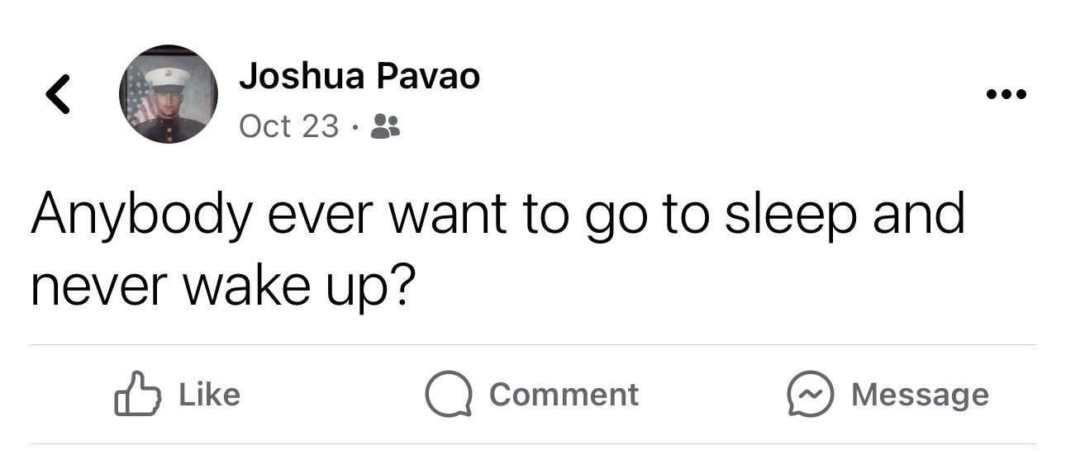Click the post line "never wake up?"
Image resolution: width=1066 pixels, height=455 pixels.
[x=221, y=286]
